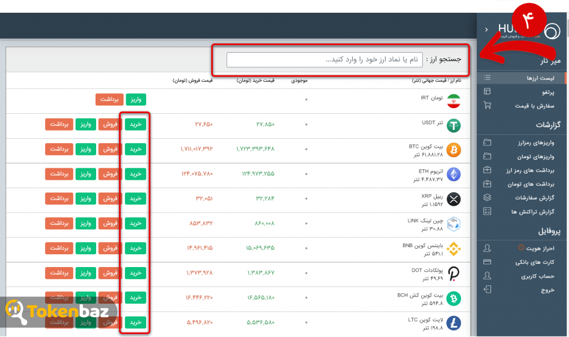569x337 pixels.
Task: Click the red alert icon beside احراز هویت
Action: tap(521, 248)
